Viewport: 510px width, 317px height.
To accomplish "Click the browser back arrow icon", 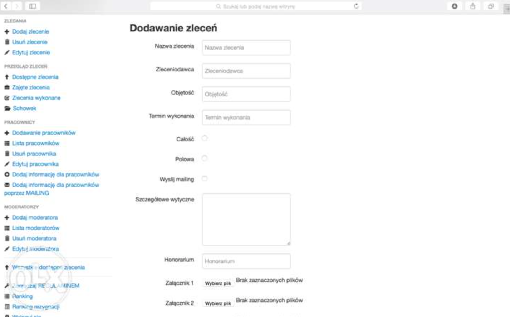I will coord(6,6).
